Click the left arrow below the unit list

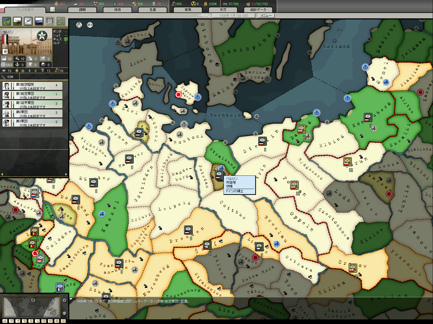click(2, 174)
